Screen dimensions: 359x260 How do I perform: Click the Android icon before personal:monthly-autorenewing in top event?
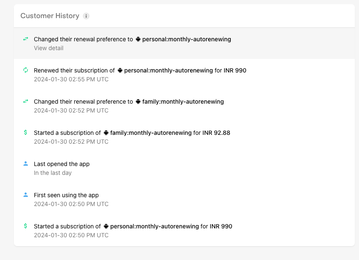[138, 39]
